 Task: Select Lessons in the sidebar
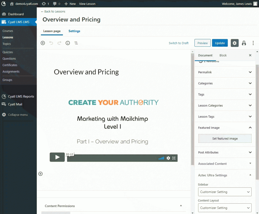[8, 37]
